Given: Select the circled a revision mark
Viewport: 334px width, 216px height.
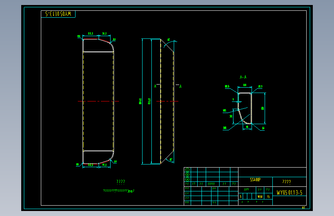Looking at the screenshot, I should (x=187, y=179).
